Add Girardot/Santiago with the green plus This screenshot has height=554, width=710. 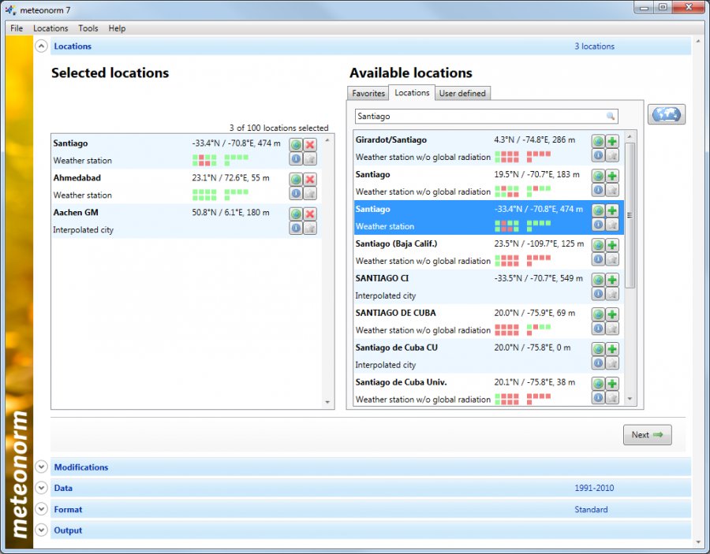coord(612,141)
